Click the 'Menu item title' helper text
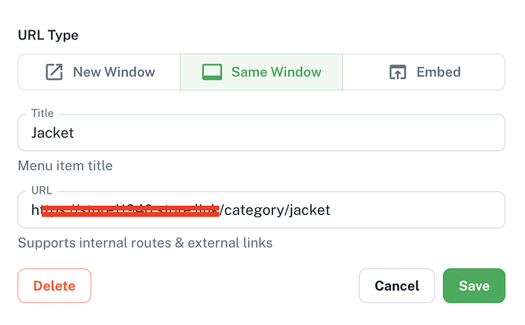Screen dimensions: 525x325 click(x=65, y=166)
